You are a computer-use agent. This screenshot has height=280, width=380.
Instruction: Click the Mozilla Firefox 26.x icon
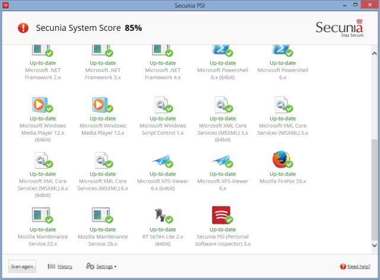(x=282, y=161)
